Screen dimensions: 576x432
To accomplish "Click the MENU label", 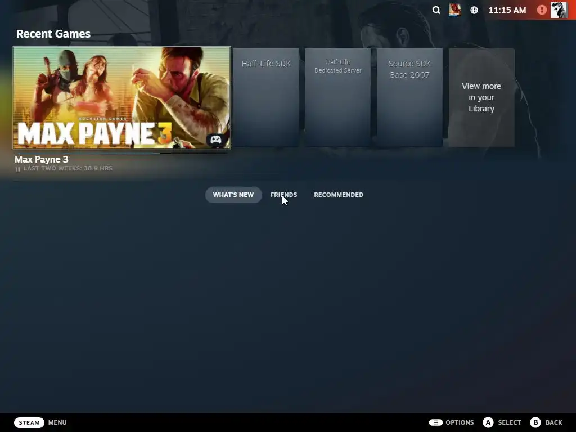I will (x=57, y=422).
